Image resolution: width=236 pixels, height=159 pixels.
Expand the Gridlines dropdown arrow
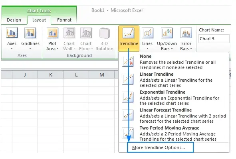[30, 49]
